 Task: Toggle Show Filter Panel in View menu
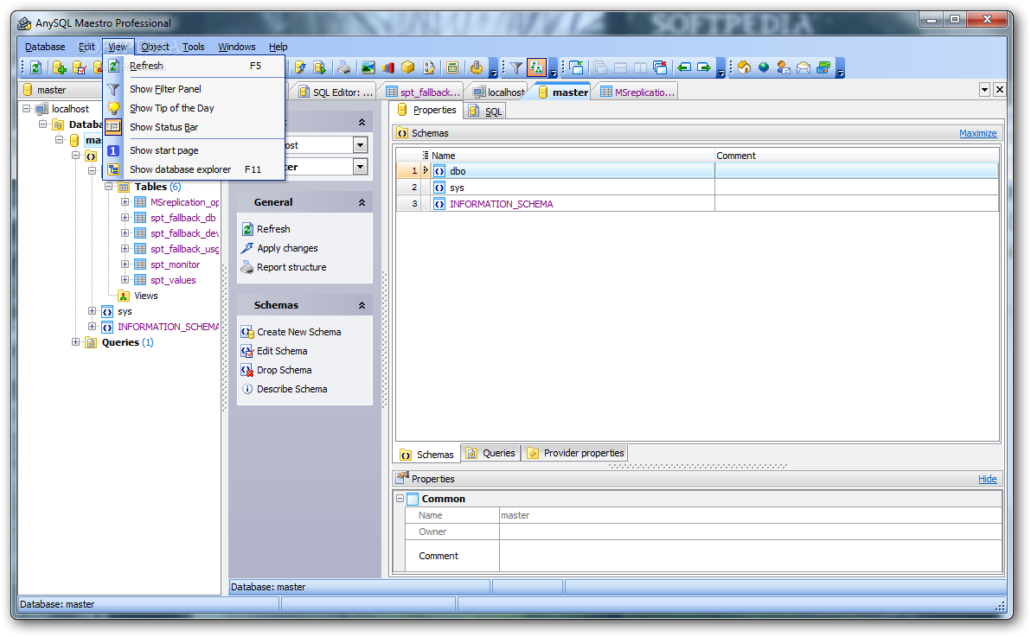(x=194, y=89)
